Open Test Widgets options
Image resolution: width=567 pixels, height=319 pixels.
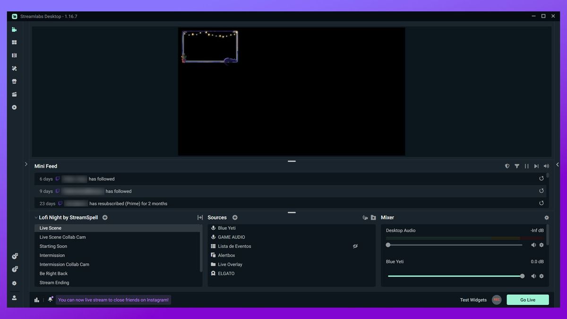(x=473, y=300)
